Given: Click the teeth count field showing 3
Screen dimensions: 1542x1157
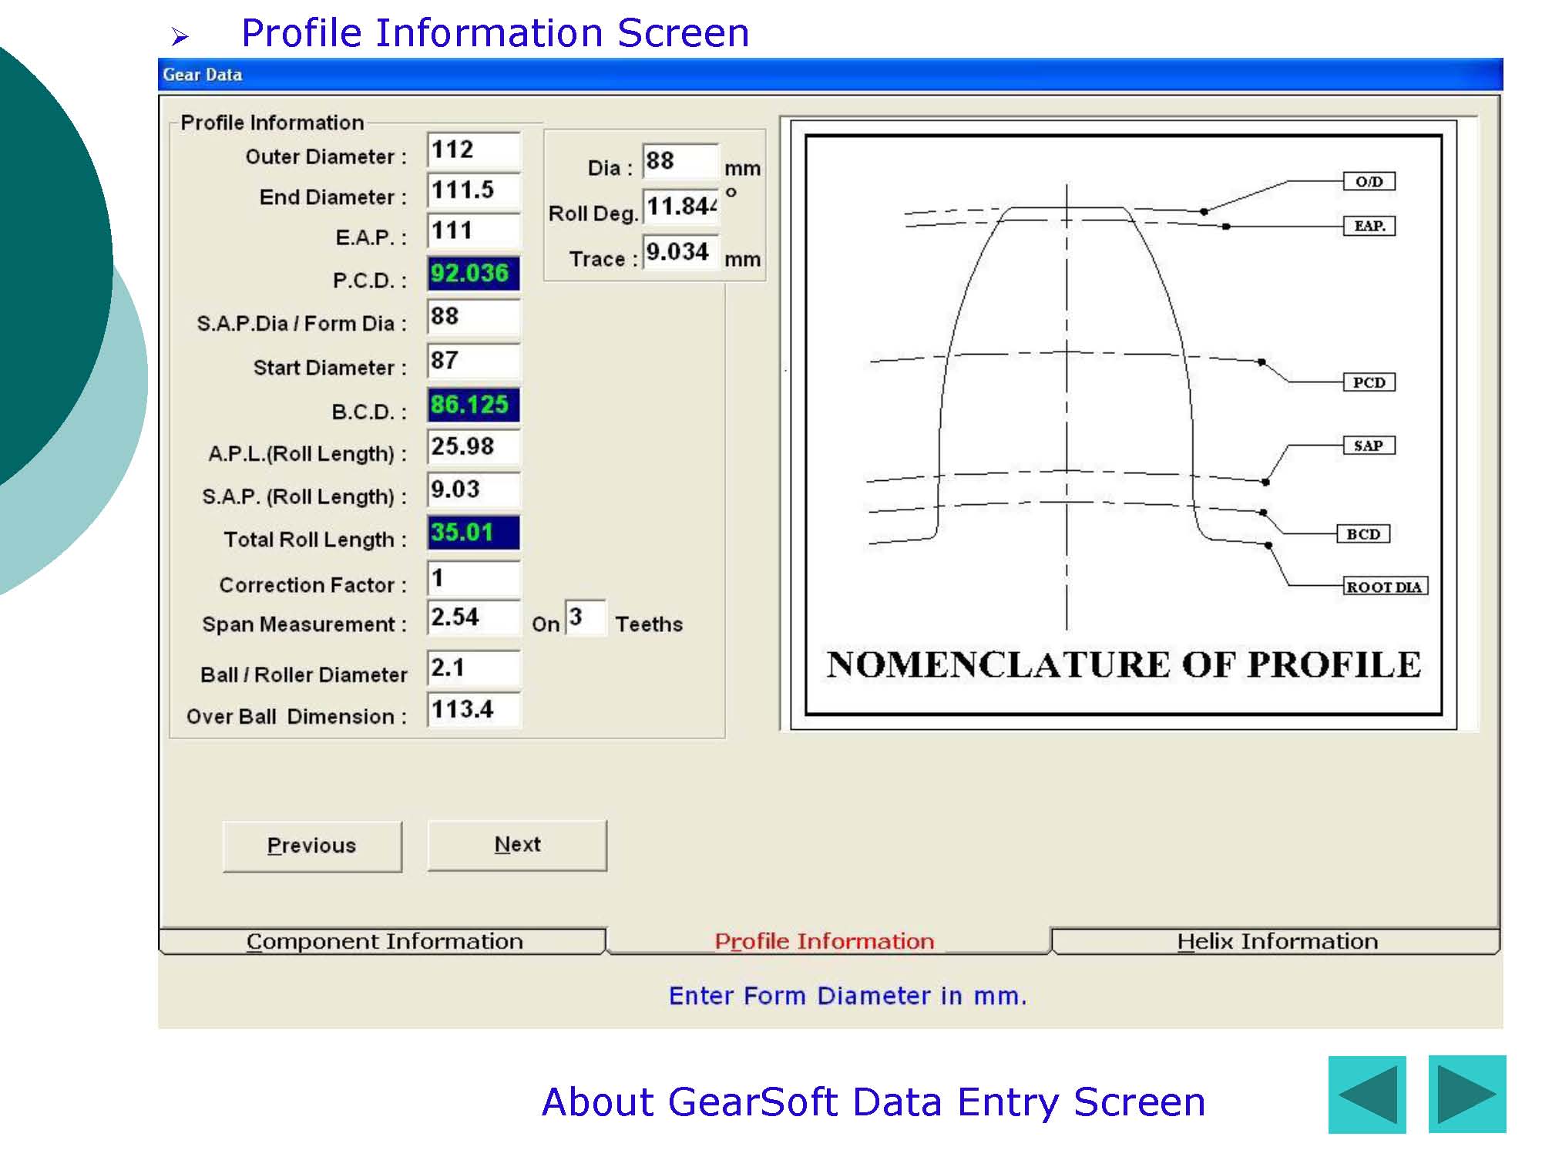Looking at the screenshot, I should click(x=585, y=617).
